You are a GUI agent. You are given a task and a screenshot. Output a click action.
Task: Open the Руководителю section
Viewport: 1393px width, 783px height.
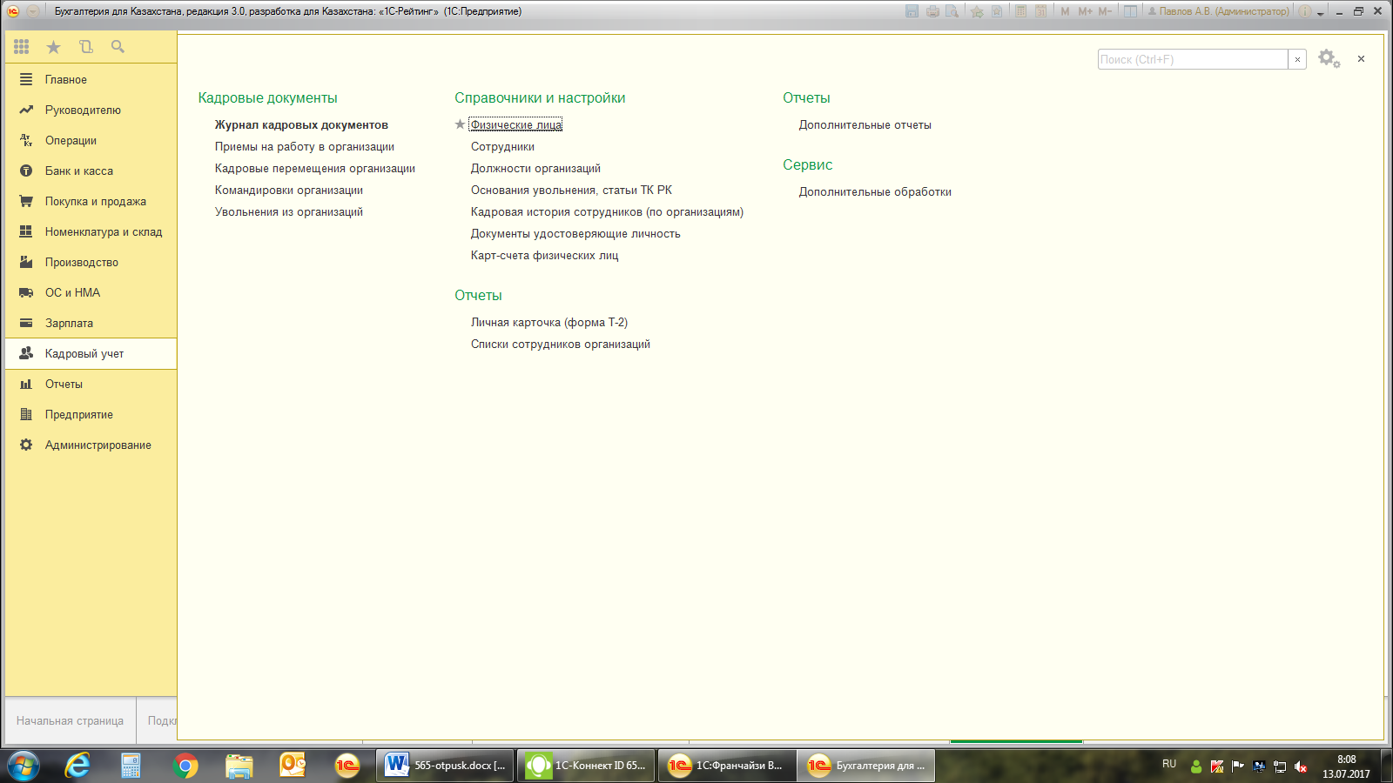[91, 110]
